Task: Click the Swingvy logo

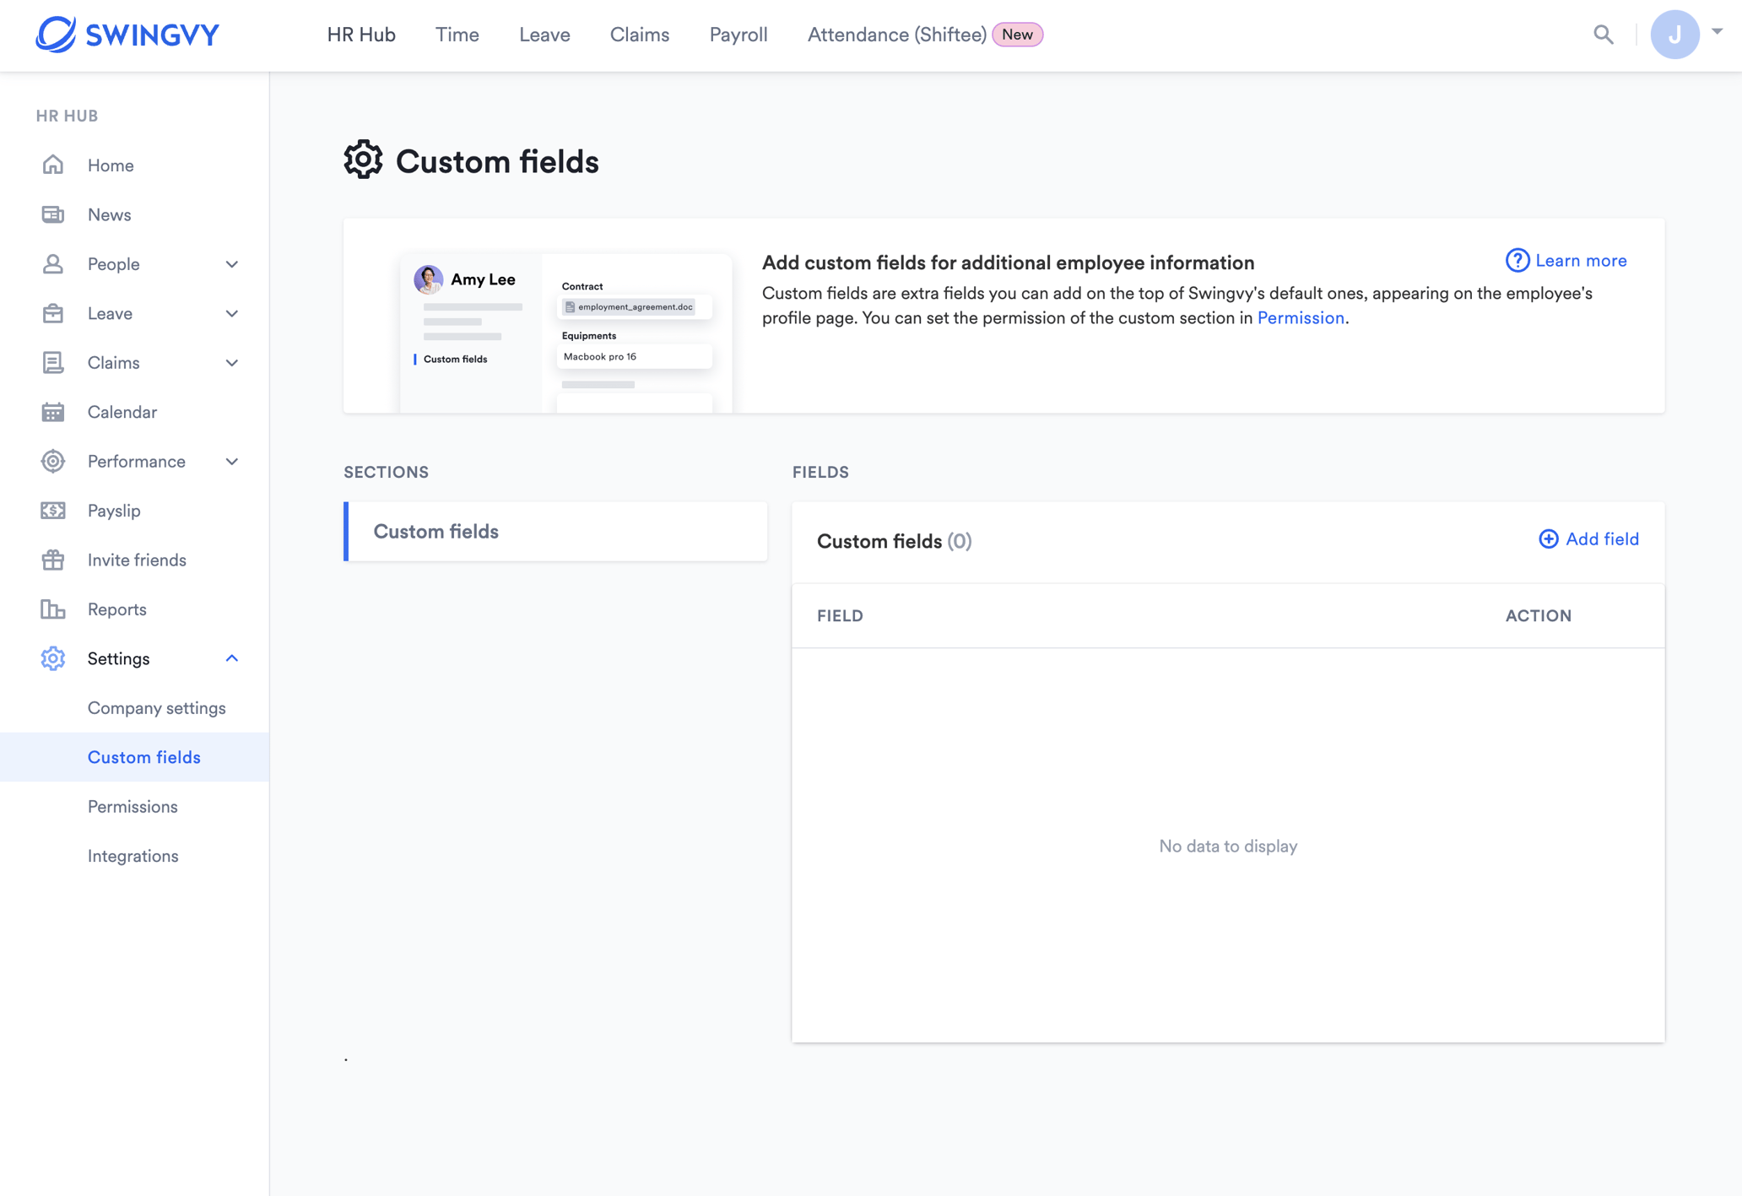Action: point(128,35)
